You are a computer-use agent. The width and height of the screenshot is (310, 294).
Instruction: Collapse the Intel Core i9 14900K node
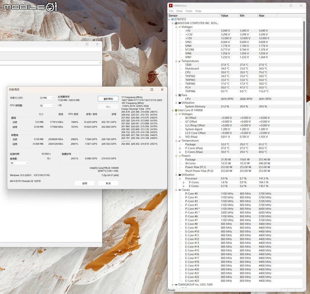[x=172, y=110]
